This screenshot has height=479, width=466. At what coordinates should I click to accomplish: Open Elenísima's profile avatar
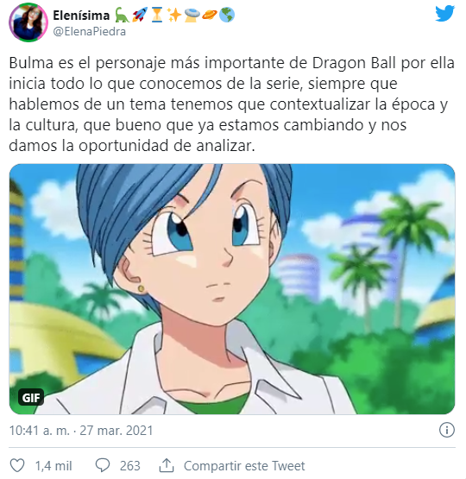[x=28, y=22]
